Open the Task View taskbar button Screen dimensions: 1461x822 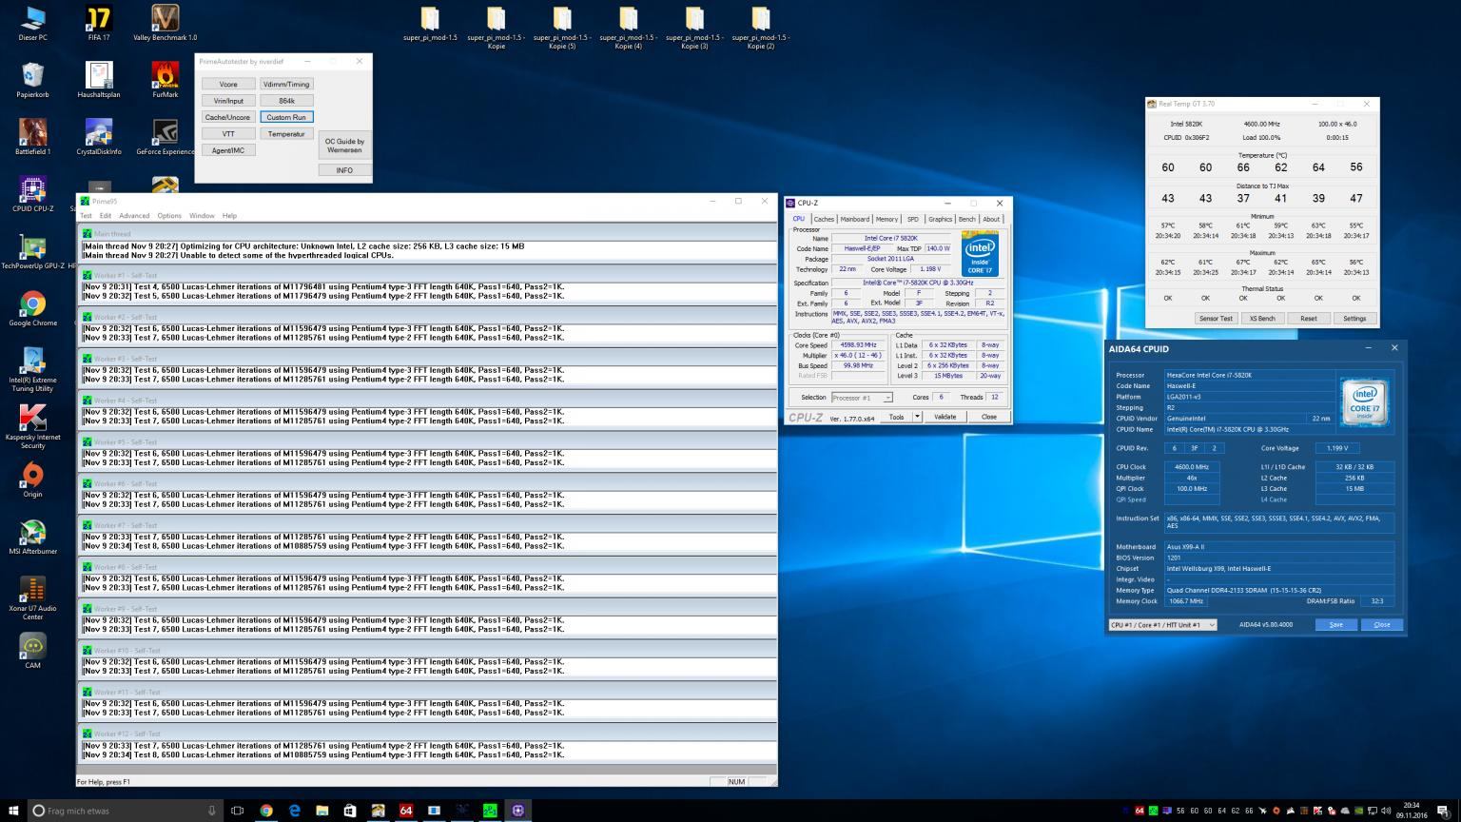point(238,811)
